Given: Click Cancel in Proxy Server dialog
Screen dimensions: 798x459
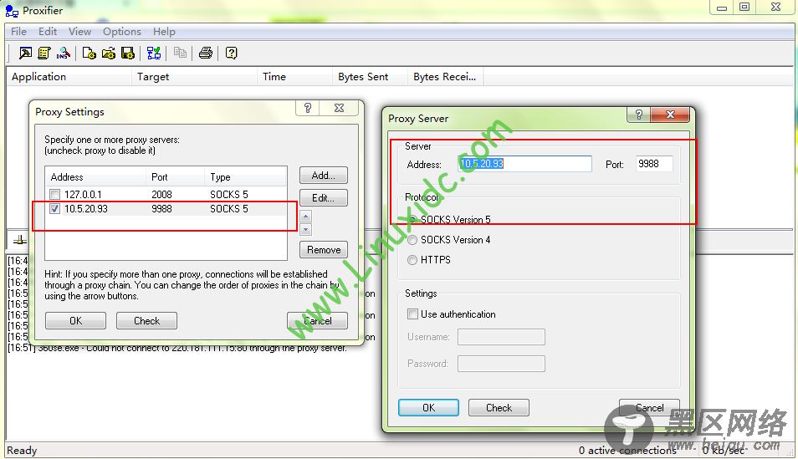Looking at the screenshot, I should [x=649, y=408].
